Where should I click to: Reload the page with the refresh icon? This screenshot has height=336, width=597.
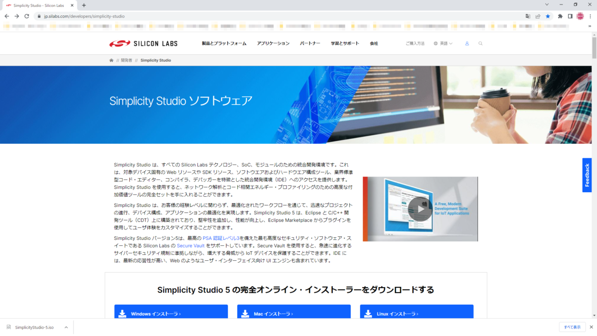(27, 16)
